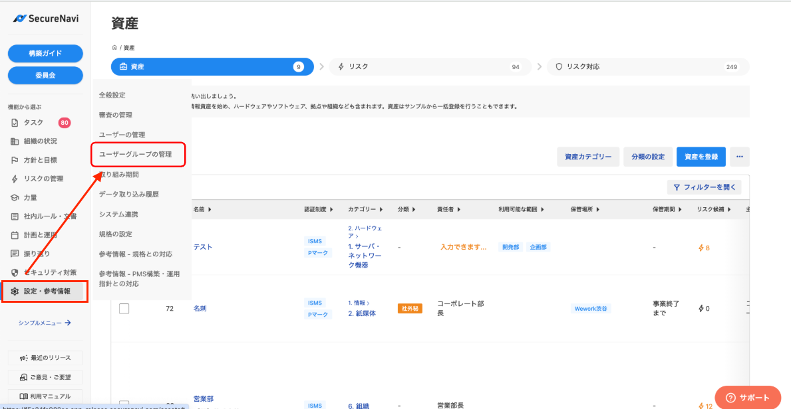Click the 計画と運用 calendar icon
This screenshot has height=409, width=791.
(15, 235)
